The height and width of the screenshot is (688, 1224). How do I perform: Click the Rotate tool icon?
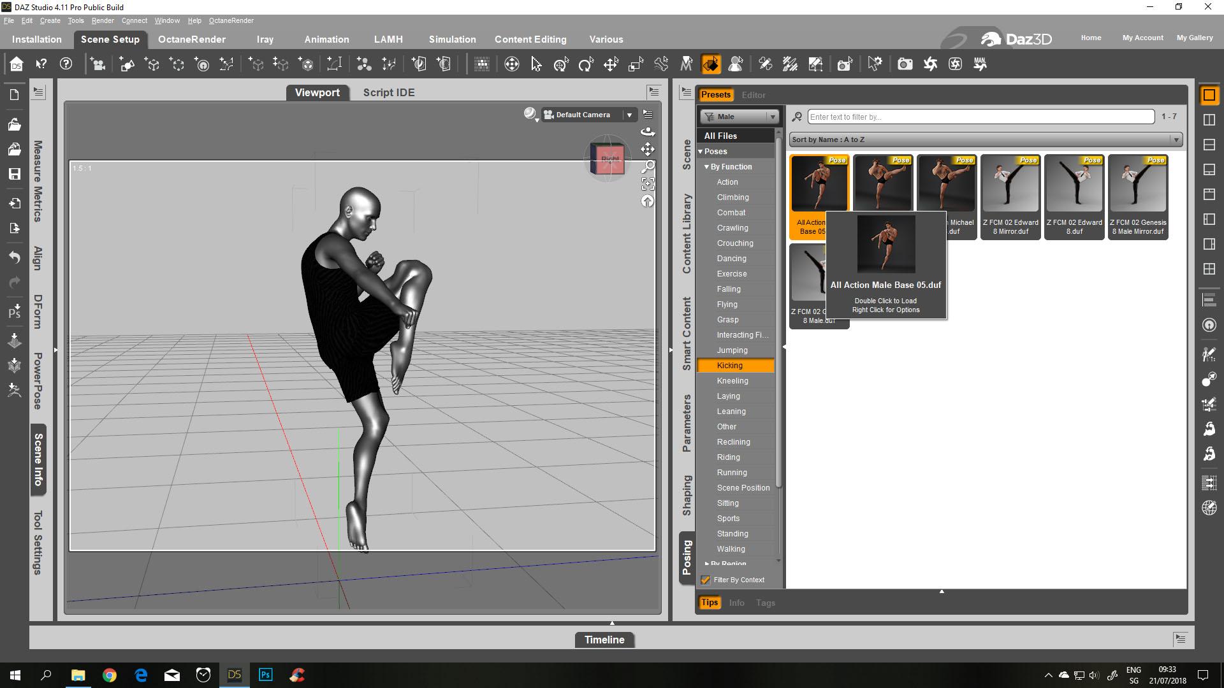pos(585,64)
